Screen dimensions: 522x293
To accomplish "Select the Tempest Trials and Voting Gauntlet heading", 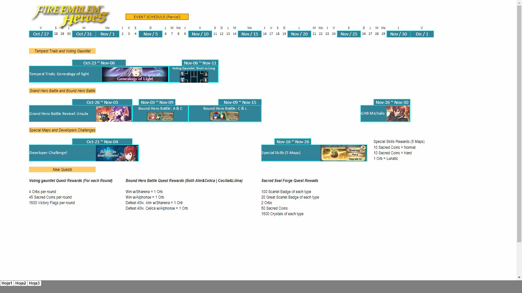I will click(62, 51).
